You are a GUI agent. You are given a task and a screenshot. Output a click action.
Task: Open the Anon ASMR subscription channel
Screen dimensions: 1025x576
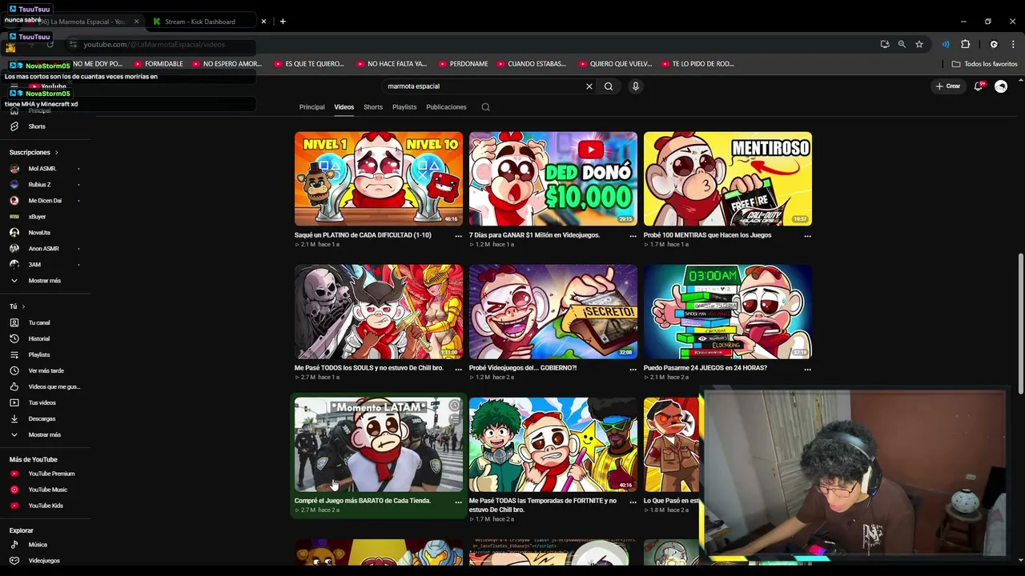(44, 249)
